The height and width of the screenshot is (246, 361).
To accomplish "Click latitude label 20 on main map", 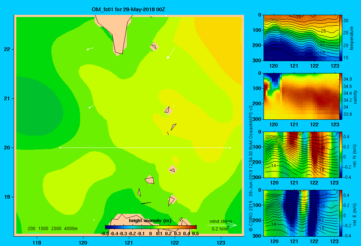I will tap(7, 148).
